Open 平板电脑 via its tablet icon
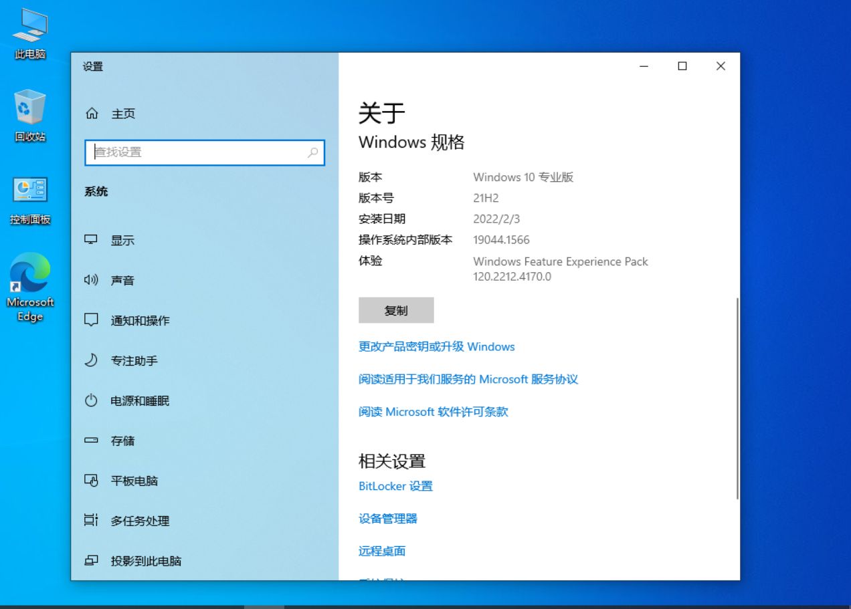Image resolution: width=851 pixels, height=609 pixels. click(x=91, y=481)
